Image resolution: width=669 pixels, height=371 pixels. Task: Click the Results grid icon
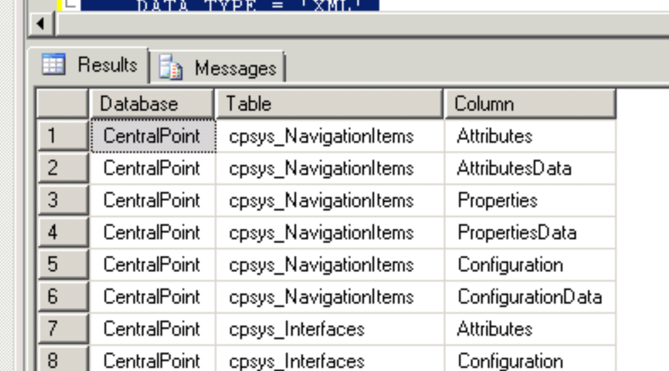click(x=54, y=64)
